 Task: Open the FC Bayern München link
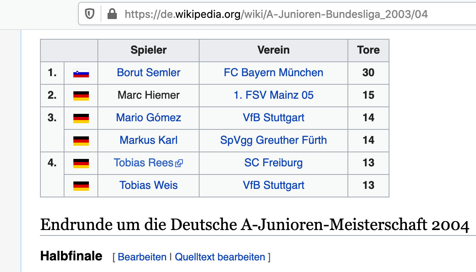(x=274, y=73)
